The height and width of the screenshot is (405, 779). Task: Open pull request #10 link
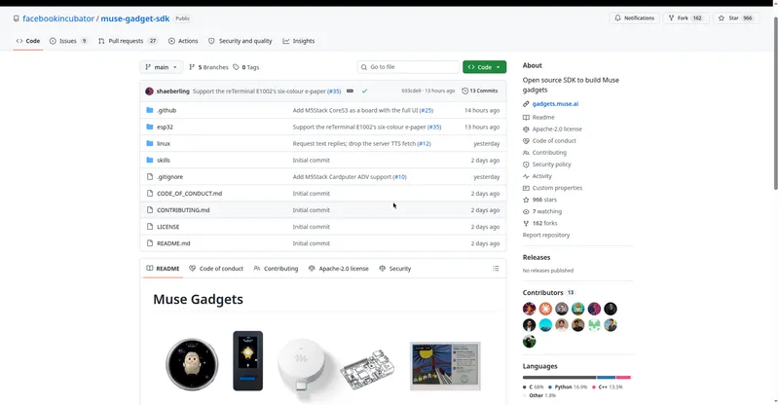(399, 177)
